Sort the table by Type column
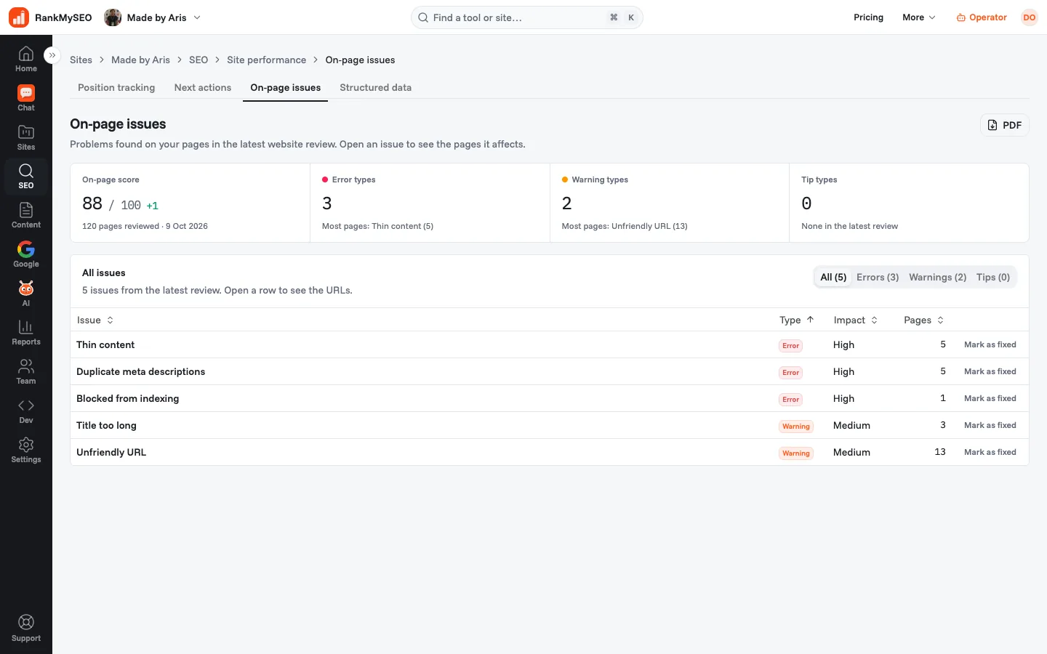 coord(797,320)
